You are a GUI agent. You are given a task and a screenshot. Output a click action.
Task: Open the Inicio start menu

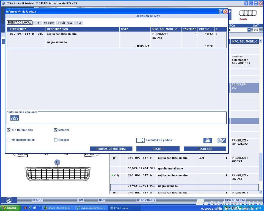point(10,208)
